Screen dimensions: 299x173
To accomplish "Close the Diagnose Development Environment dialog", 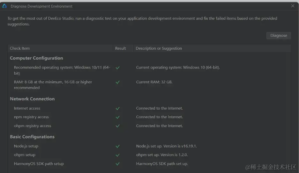I will click(293, 6).
